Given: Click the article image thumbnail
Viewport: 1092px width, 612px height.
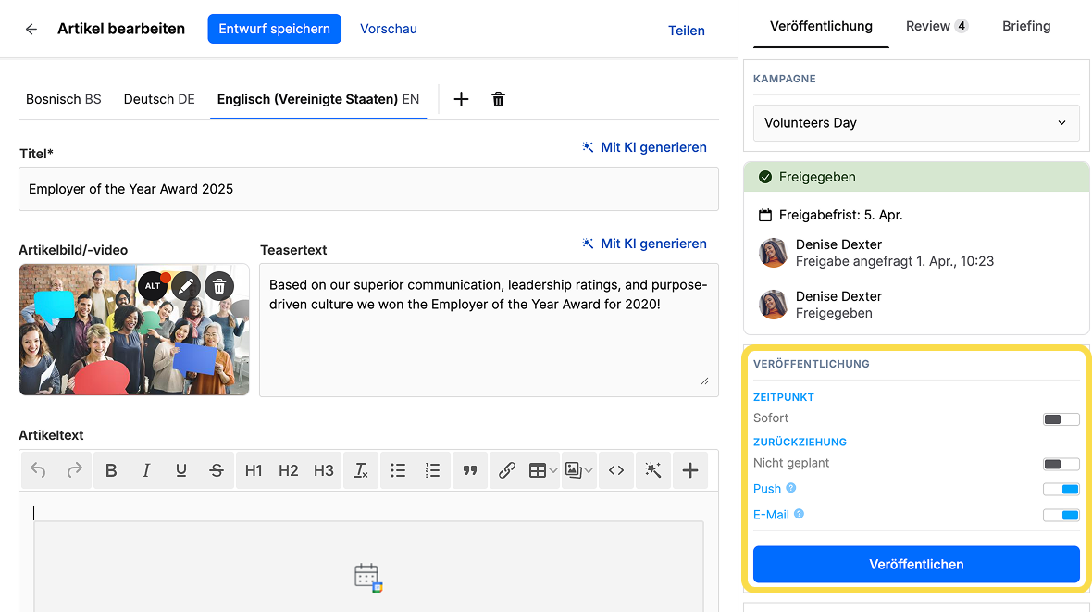Looking at the screenshot, I should click(133, 330).
